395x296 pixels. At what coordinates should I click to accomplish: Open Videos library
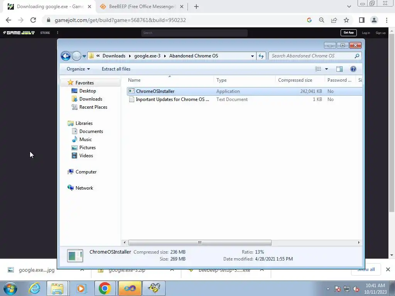[x=86, y=156]
